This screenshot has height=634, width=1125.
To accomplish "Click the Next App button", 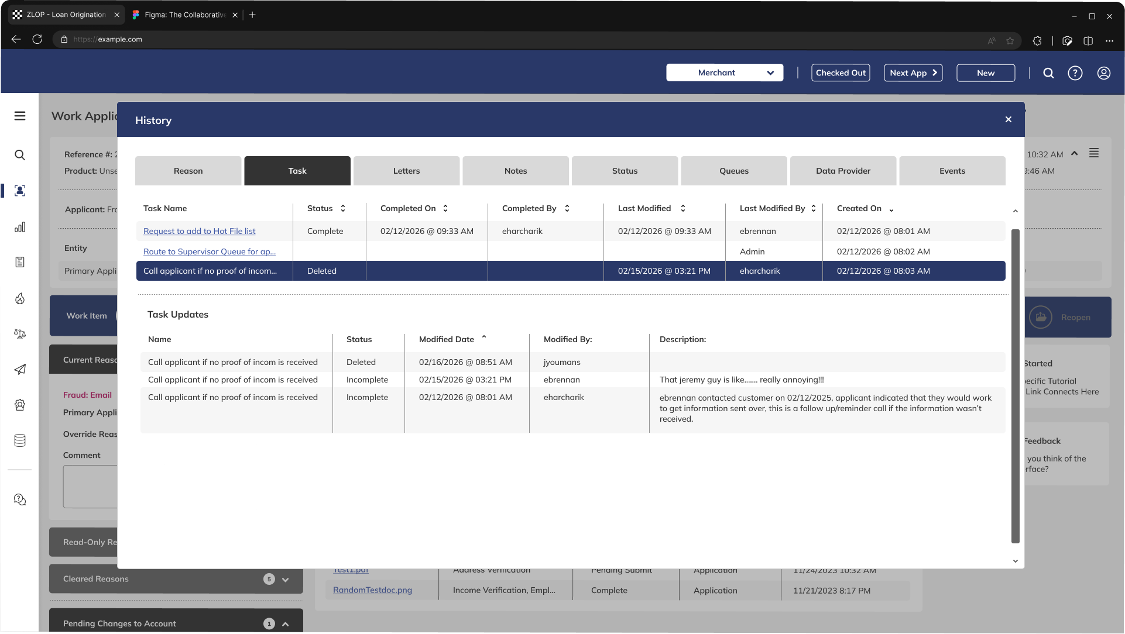I will tap(913, 73).
